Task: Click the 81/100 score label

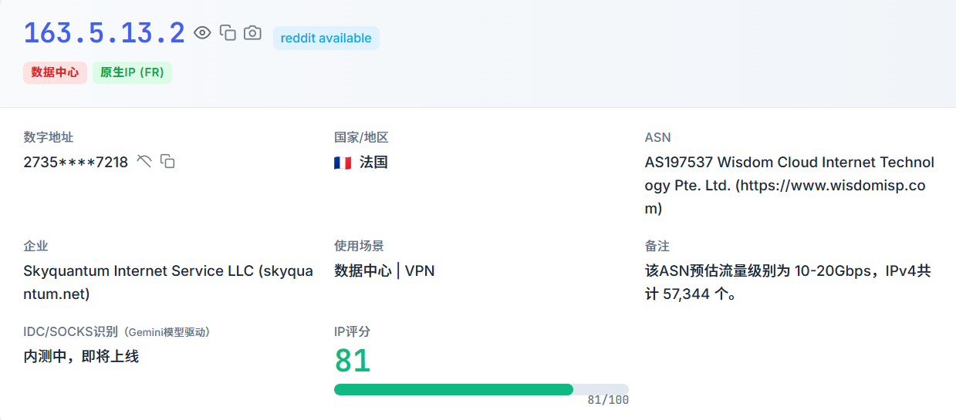Action: [x=607, y=400]
